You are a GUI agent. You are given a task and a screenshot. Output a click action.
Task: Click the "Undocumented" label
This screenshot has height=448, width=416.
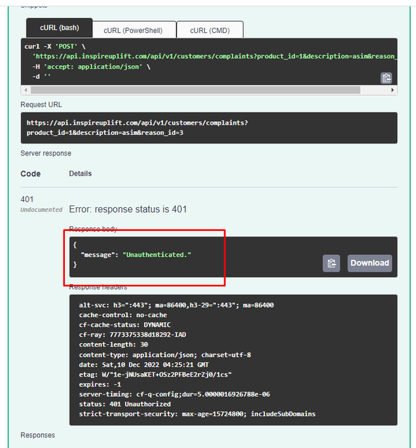41,210
